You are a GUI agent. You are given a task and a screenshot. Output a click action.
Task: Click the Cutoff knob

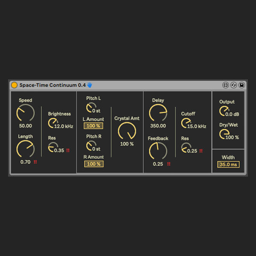(186, 123)
